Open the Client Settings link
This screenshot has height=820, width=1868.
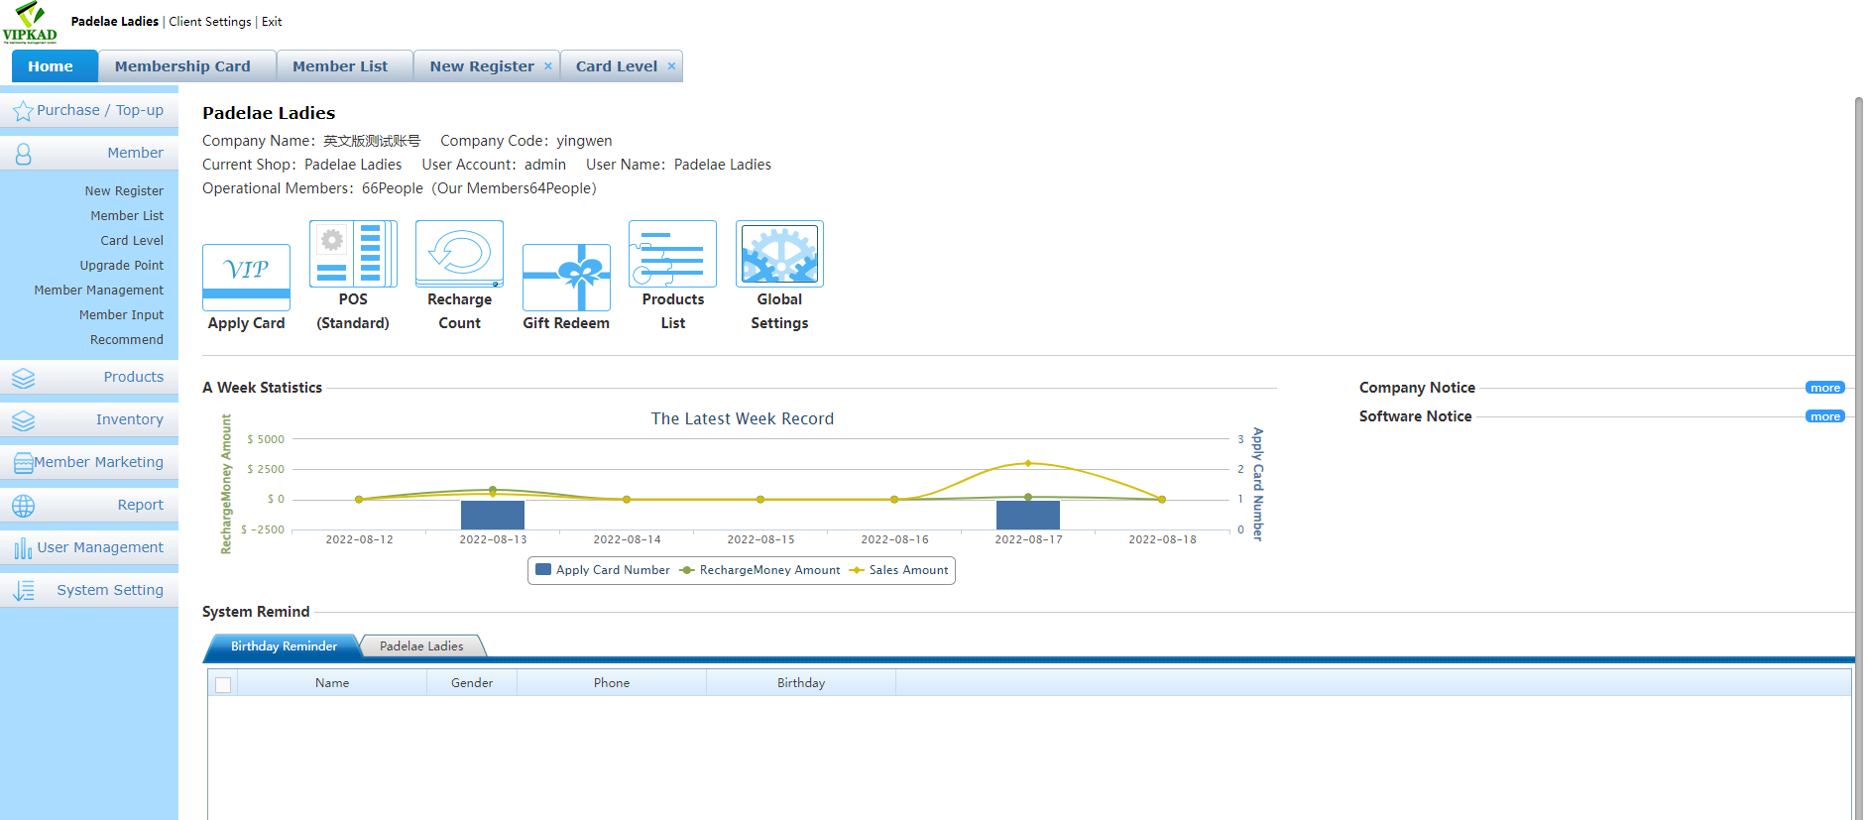(210, 22)
